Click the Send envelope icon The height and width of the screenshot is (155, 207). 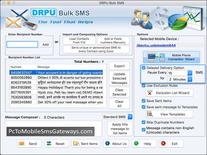(22, 144)
